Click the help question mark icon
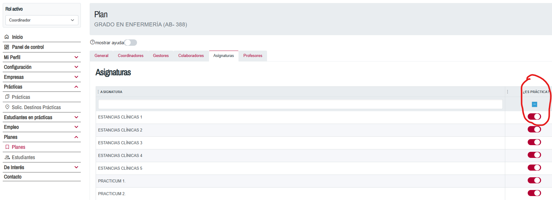 coord(92,42)
